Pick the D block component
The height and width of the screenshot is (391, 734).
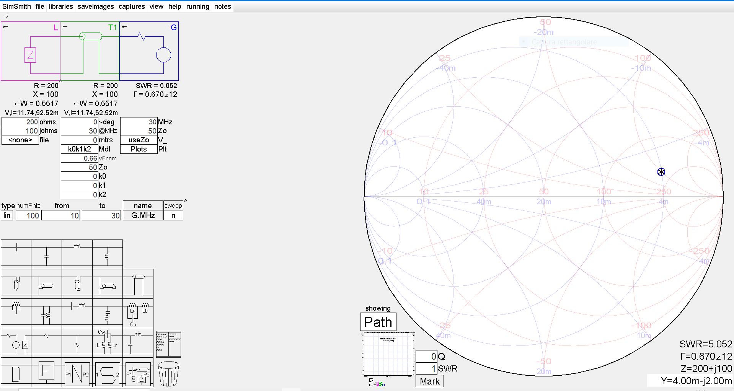[16, 372]
